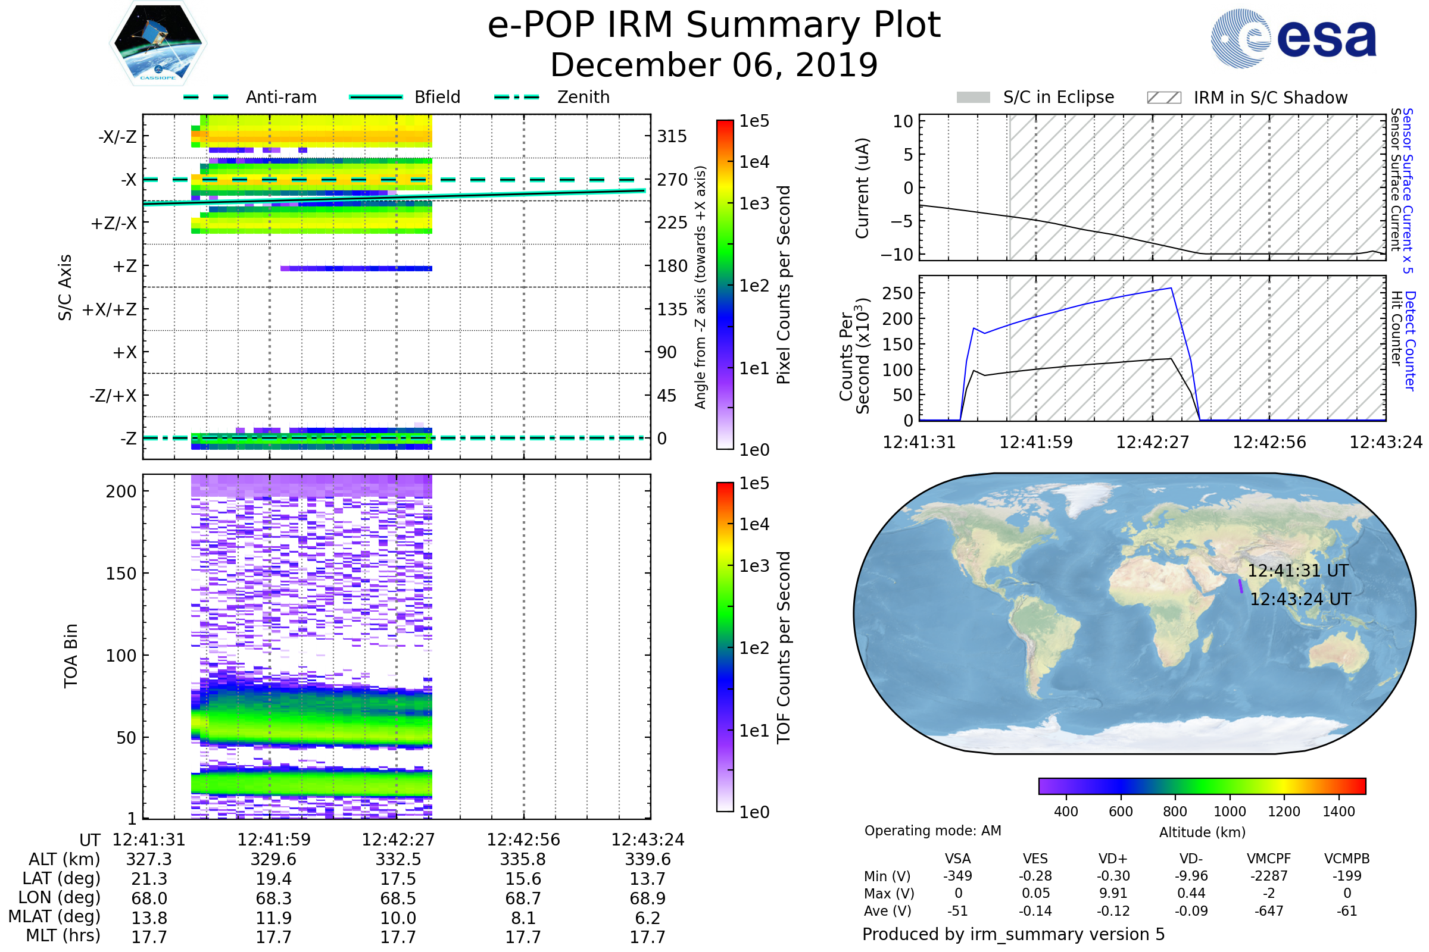1429x952 pixels.
Task: Click the Zenith dash-dot legend line
Action: [x=516, y=97]
